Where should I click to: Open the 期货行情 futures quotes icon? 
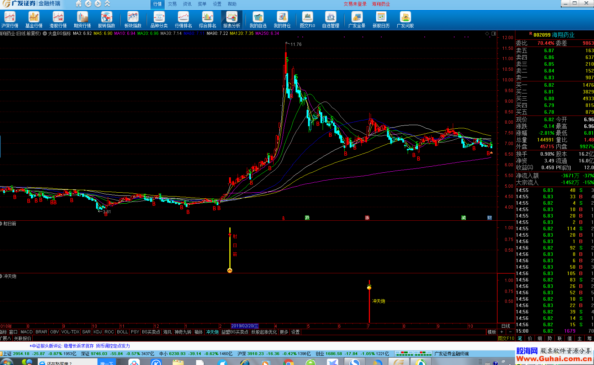point(82,20)
